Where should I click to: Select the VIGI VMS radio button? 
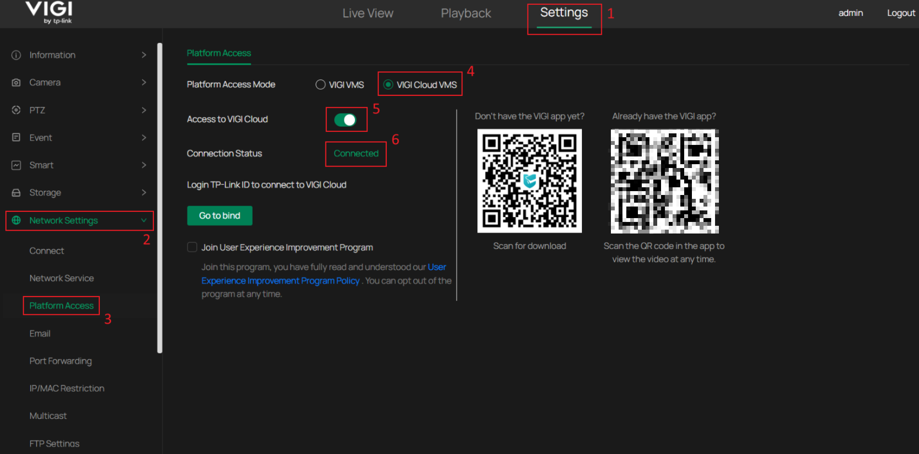320,85
